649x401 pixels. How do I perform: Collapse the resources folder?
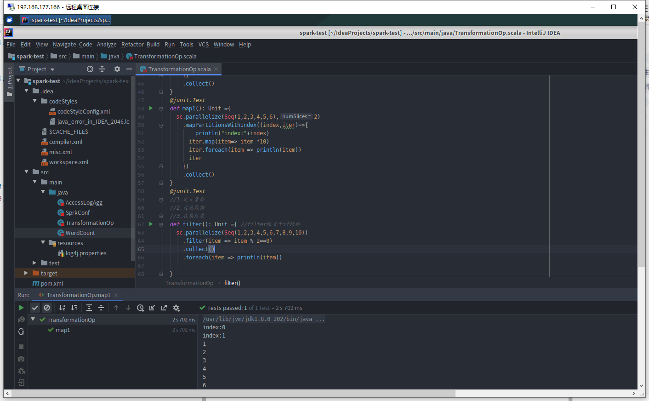pyautogui.click(x=43, y=242)
